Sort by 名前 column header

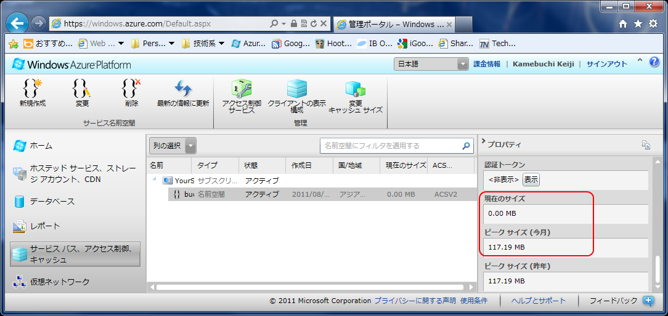tap(169, 165)
